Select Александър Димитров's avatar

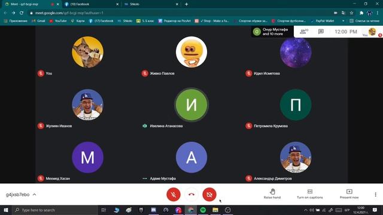[x=296, y=157]
